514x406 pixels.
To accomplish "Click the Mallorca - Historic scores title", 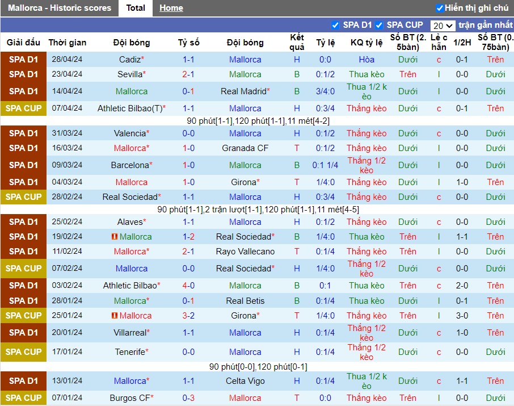I will [x=60, y=8].
